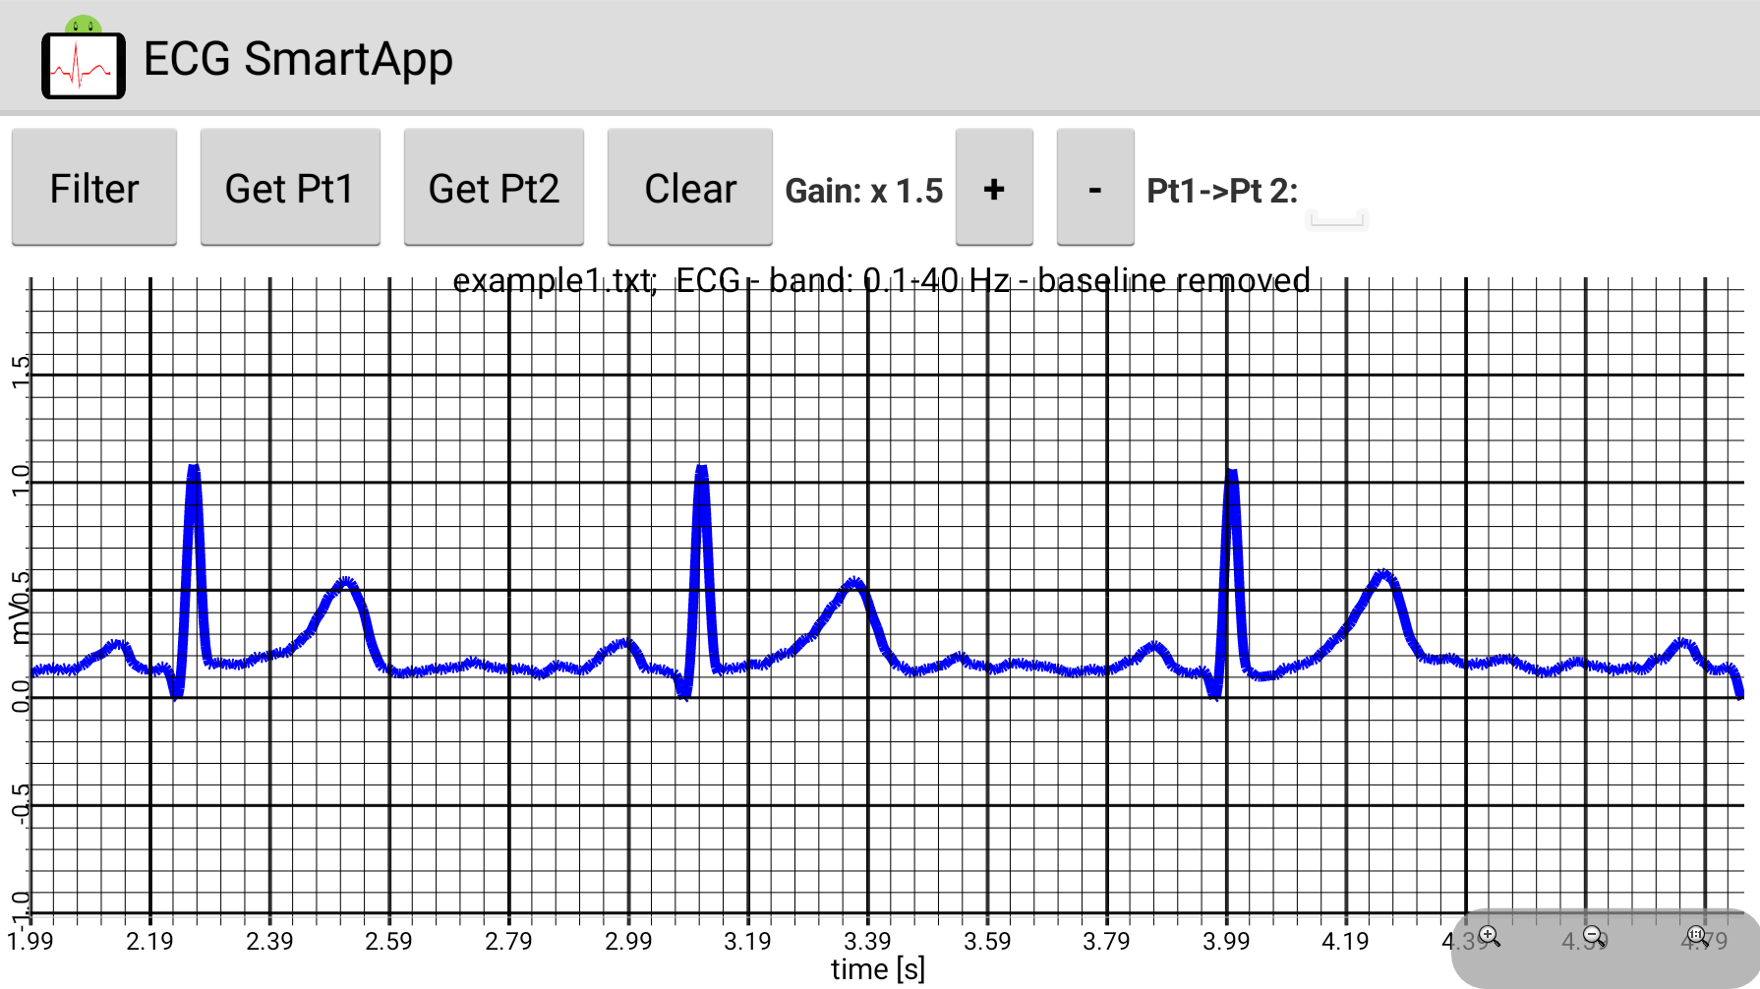Enable point two capture via Get Pt2
Image resolution: width=1760 pixels, height=989 pixels.
point(494,187)
